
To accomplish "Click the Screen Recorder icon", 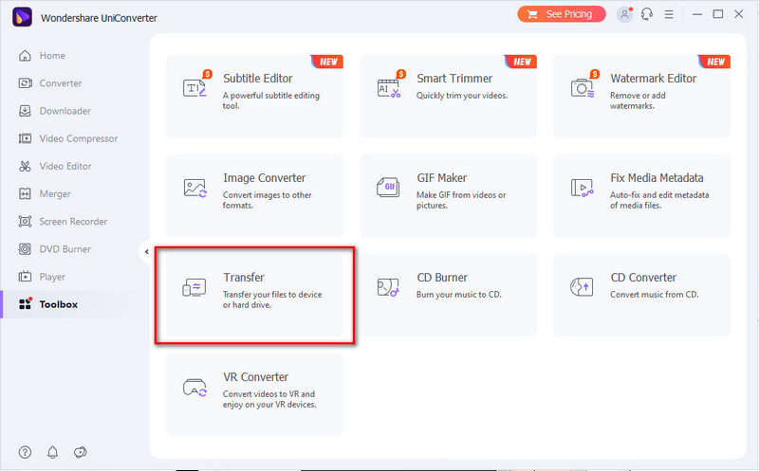I will tap(25, 222).
